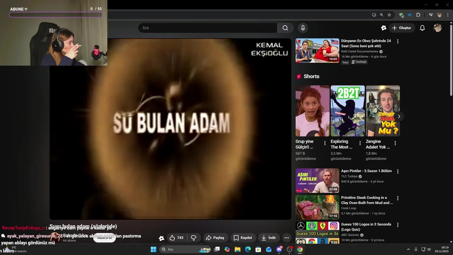The height and width of the screenshot is (255, 453).
Task: Click the Primitive Steak Cooking thumbnail
Action: pyautogui.click(x=317, y=207)
